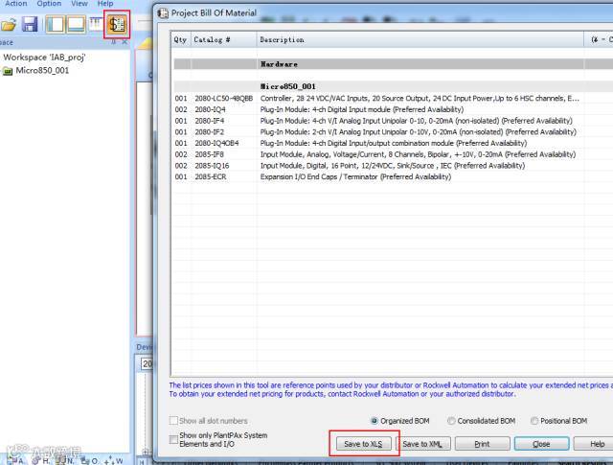Click the column layout toolbar icon
The image size is (613, 465).
point(95,24)
